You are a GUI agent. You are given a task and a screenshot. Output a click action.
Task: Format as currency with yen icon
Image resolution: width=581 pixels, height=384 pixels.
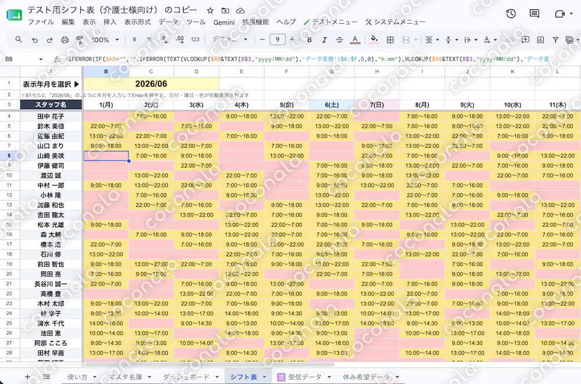coord(134,39)
